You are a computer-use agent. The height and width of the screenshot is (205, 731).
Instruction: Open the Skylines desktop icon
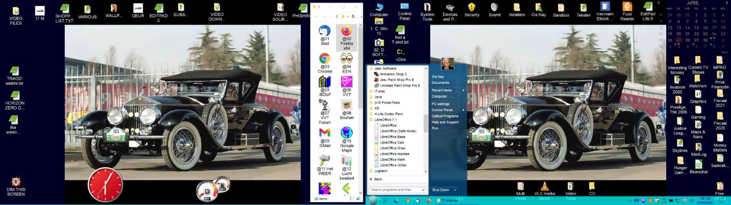(680, 146)
